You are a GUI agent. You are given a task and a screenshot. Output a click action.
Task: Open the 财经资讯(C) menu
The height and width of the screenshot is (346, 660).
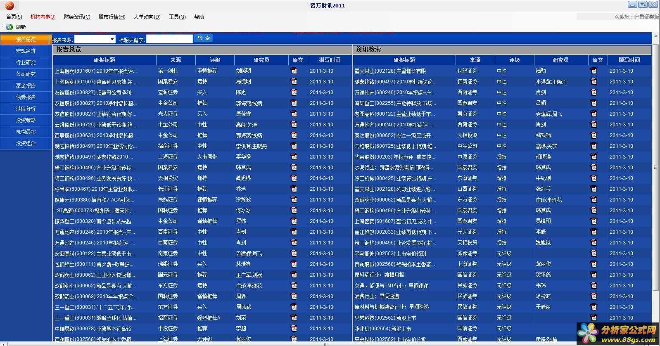coord(77,17)
